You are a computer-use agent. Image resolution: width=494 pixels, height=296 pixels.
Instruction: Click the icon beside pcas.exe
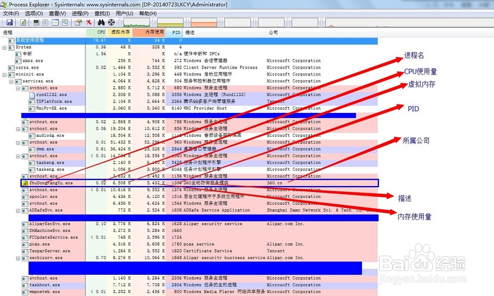25,245
